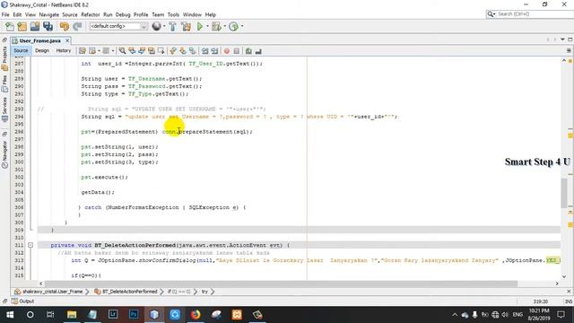Switch to the Source view

pos(21,50)
